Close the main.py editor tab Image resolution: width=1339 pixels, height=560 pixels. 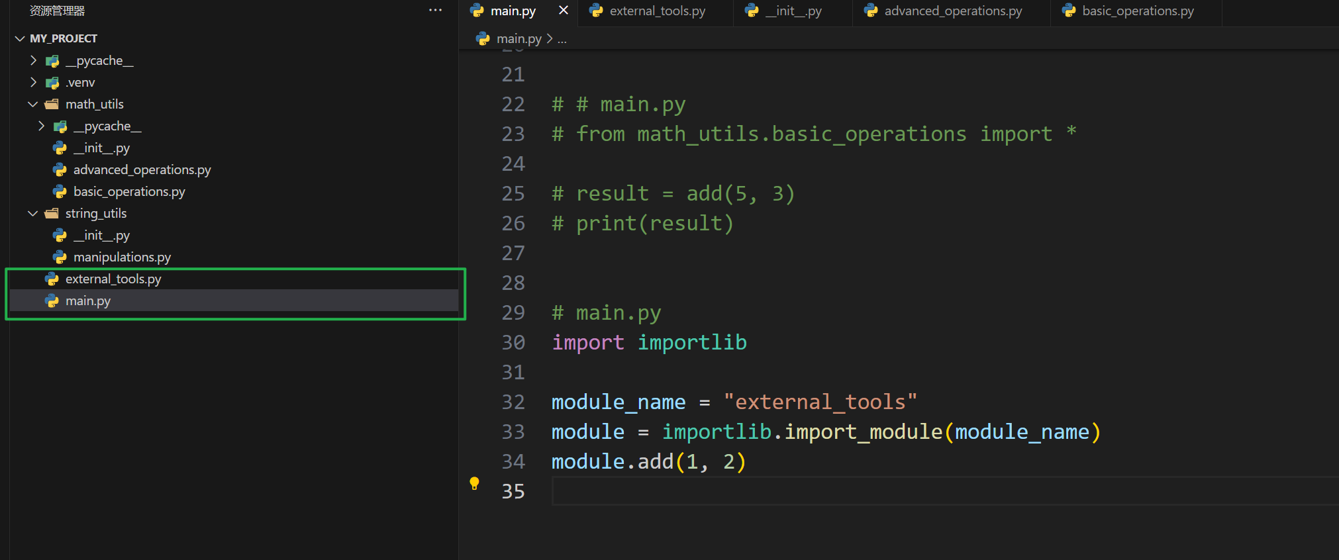(564, 10)
